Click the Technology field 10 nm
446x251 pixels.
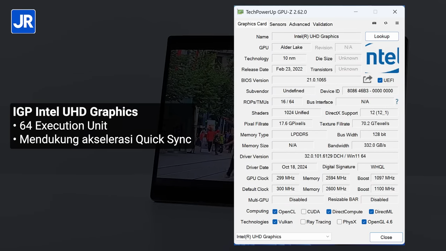289,58
